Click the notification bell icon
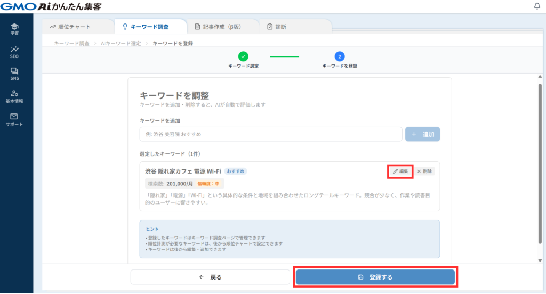Image resolution: width=546 pixels, height=294 pixels. 536,6
